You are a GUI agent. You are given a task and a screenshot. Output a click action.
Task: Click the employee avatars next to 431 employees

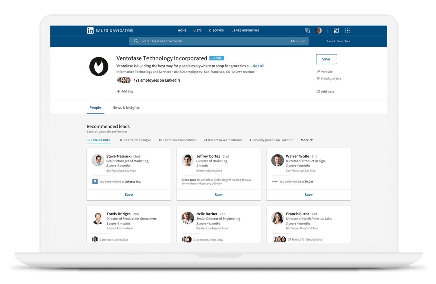pyautogui.click(x=124, y=80)
